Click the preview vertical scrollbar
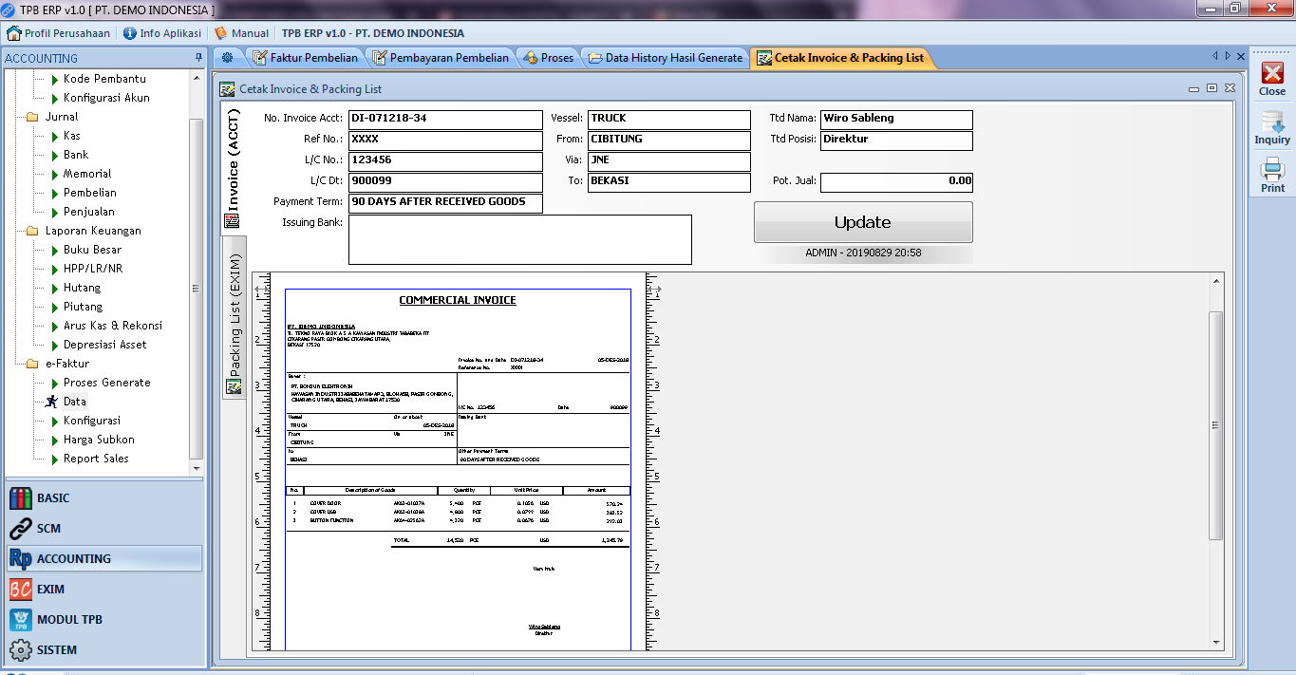This screenshot has height=675, width=1296. pos(1215,425)
